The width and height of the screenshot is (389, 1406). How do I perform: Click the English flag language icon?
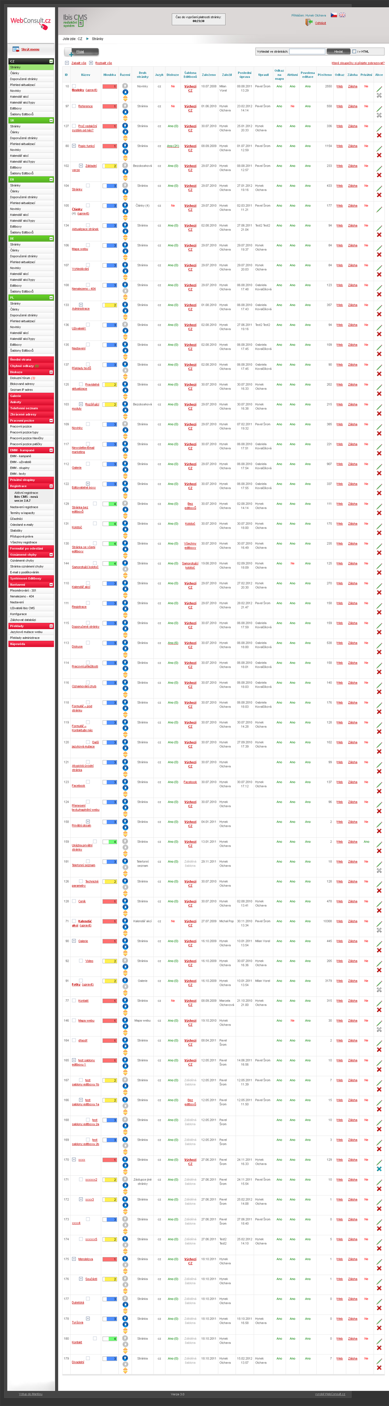tap(342, 15)
